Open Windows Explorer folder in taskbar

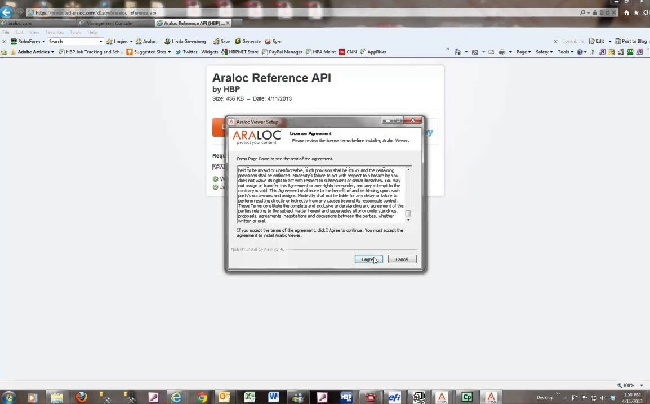coord(57,397)
